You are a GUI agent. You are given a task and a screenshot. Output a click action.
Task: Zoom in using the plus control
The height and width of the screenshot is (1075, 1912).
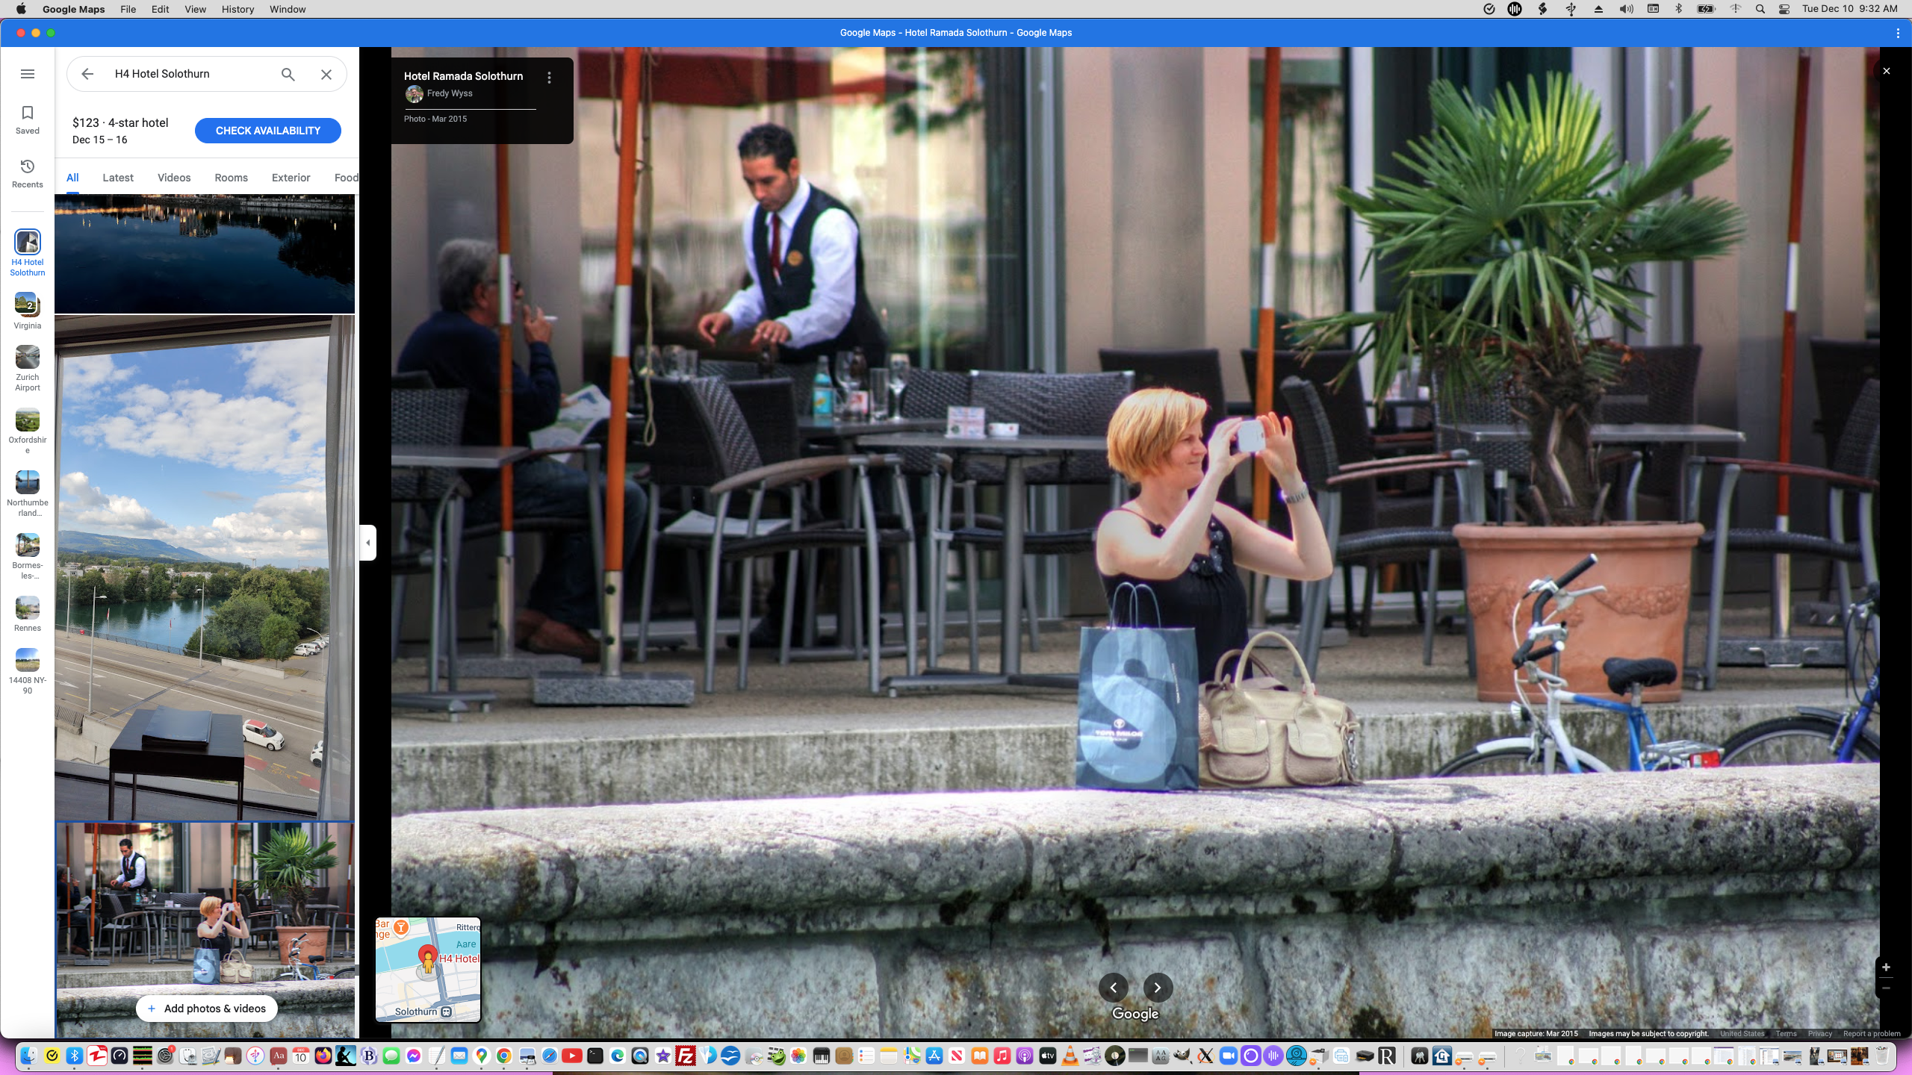click(x=1887, y=967)
